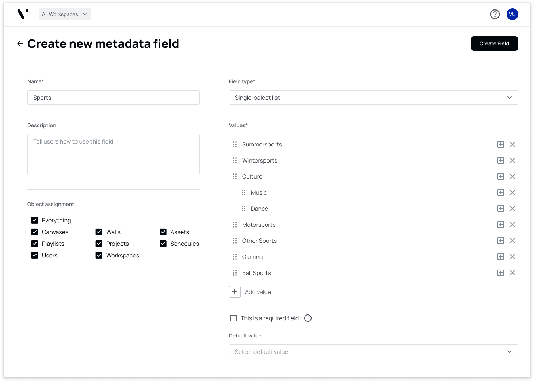Open the Select default value dropdown

[x=373, y=352]
